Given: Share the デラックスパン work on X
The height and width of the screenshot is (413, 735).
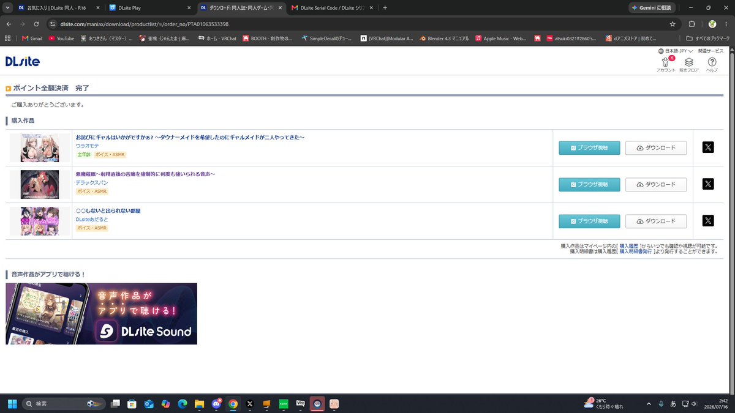Looking at the screenshot, I should click(x=708, y=184).
